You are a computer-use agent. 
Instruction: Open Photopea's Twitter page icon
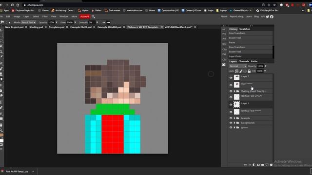click(x=268, y=17)
